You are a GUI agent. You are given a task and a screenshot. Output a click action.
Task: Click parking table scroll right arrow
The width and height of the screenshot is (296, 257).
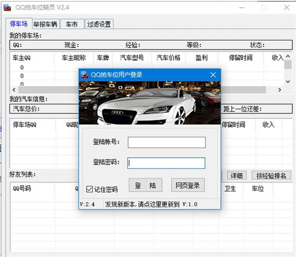pos(279,90)
